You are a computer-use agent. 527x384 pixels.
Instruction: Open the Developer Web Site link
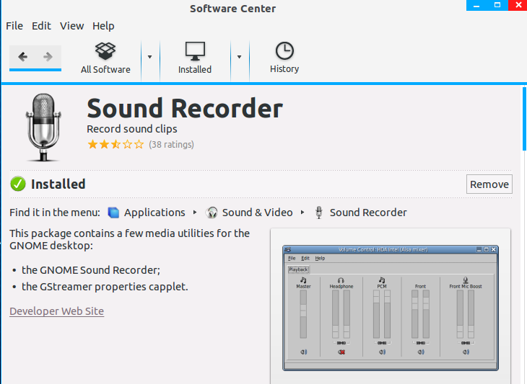(56, 311)
